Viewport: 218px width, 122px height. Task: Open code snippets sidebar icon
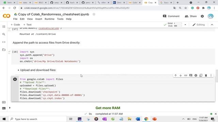4,42
